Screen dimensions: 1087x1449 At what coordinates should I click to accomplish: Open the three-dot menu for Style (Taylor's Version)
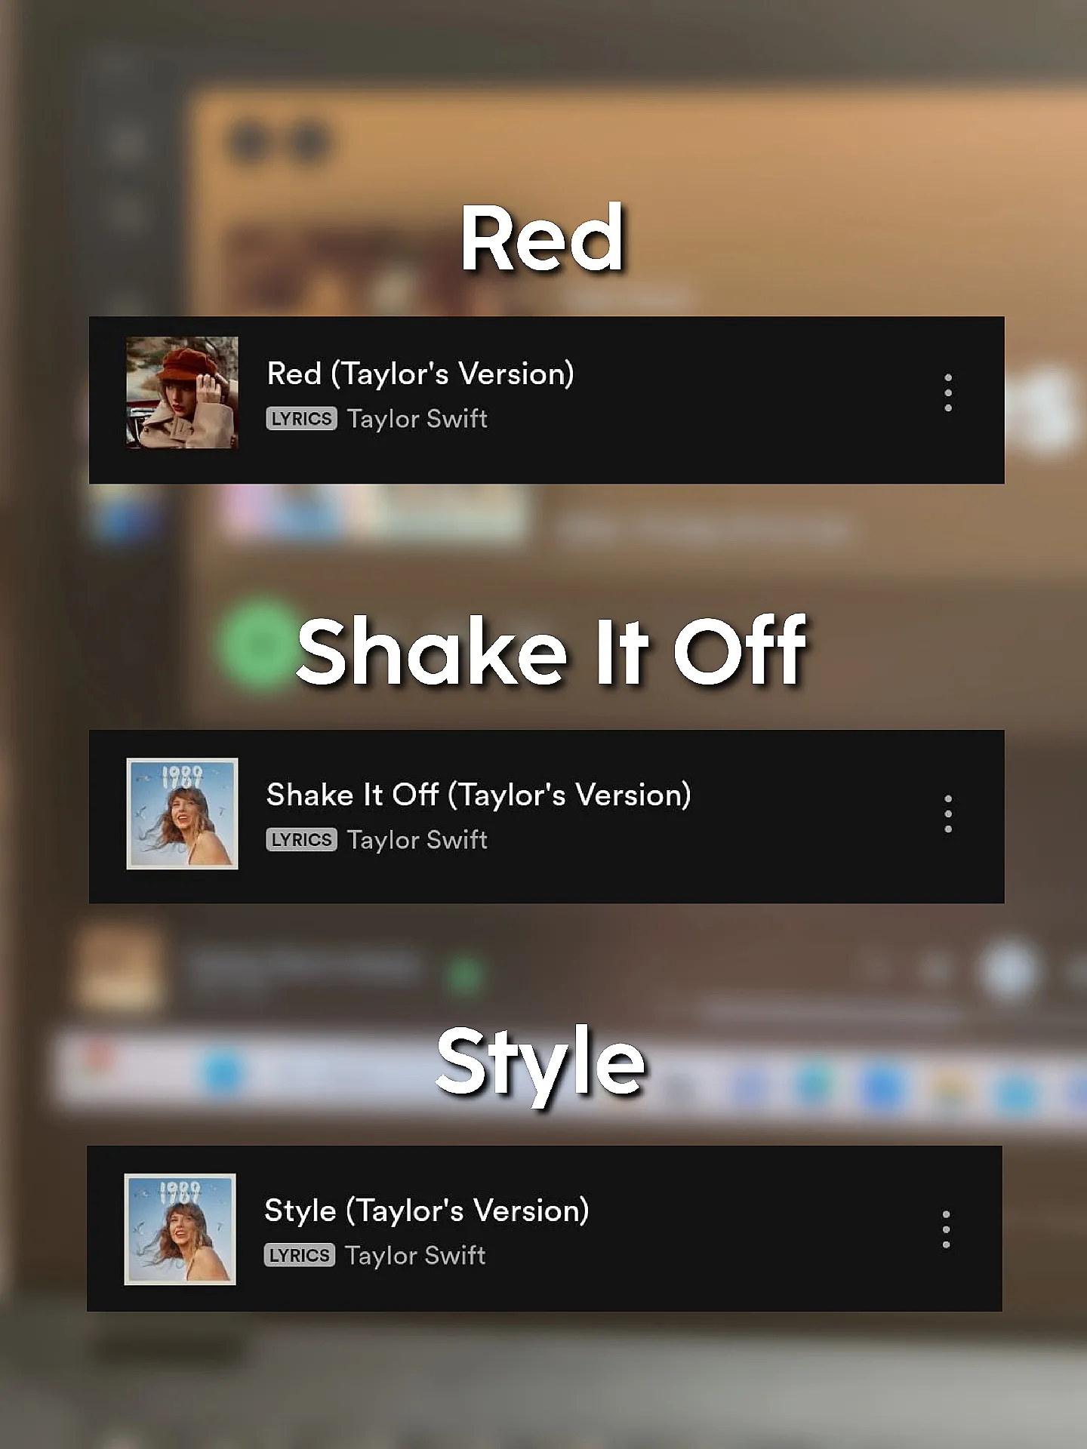(946, 1229)
